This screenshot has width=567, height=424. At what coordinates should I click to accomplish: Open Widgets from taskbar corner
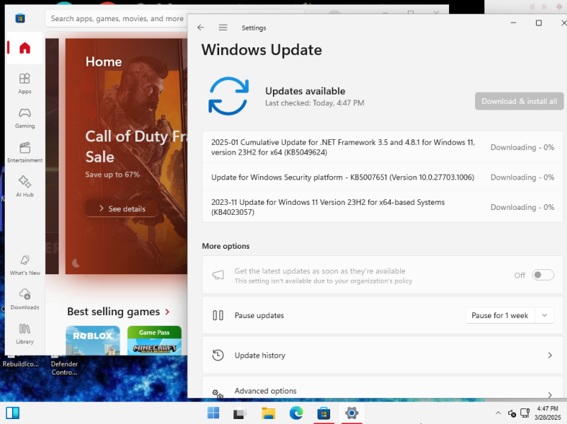(x=13, y=413)
